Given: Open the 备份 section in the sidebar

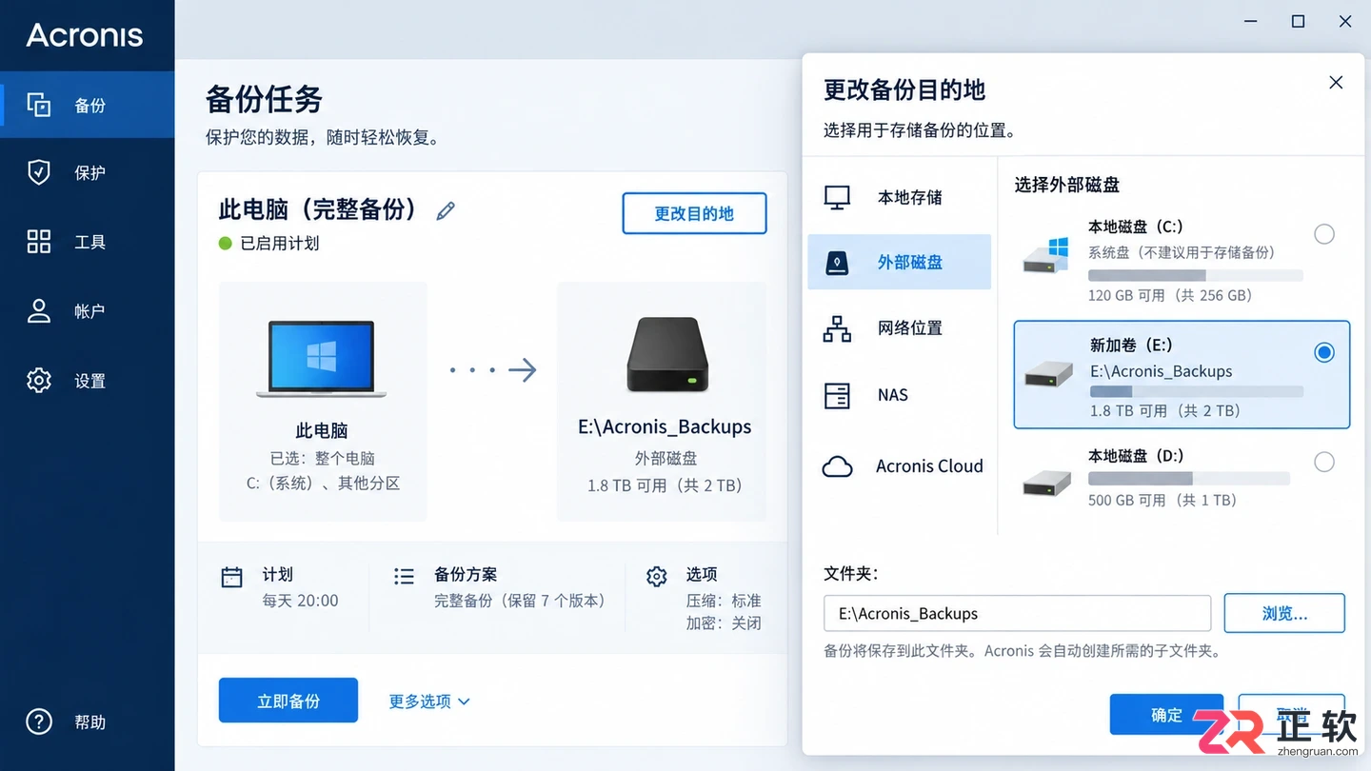Looking at the screenshot, I should (x=88, y=105).
